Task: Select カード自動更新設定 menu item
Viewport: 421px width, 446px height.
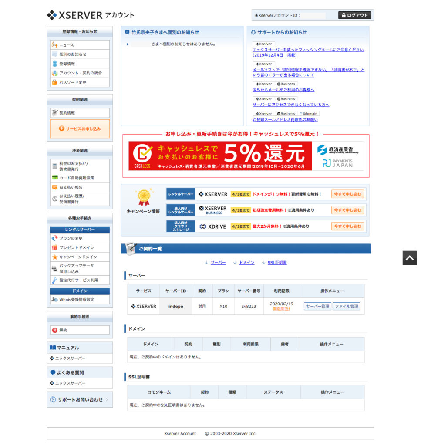Action: [80, 178]
